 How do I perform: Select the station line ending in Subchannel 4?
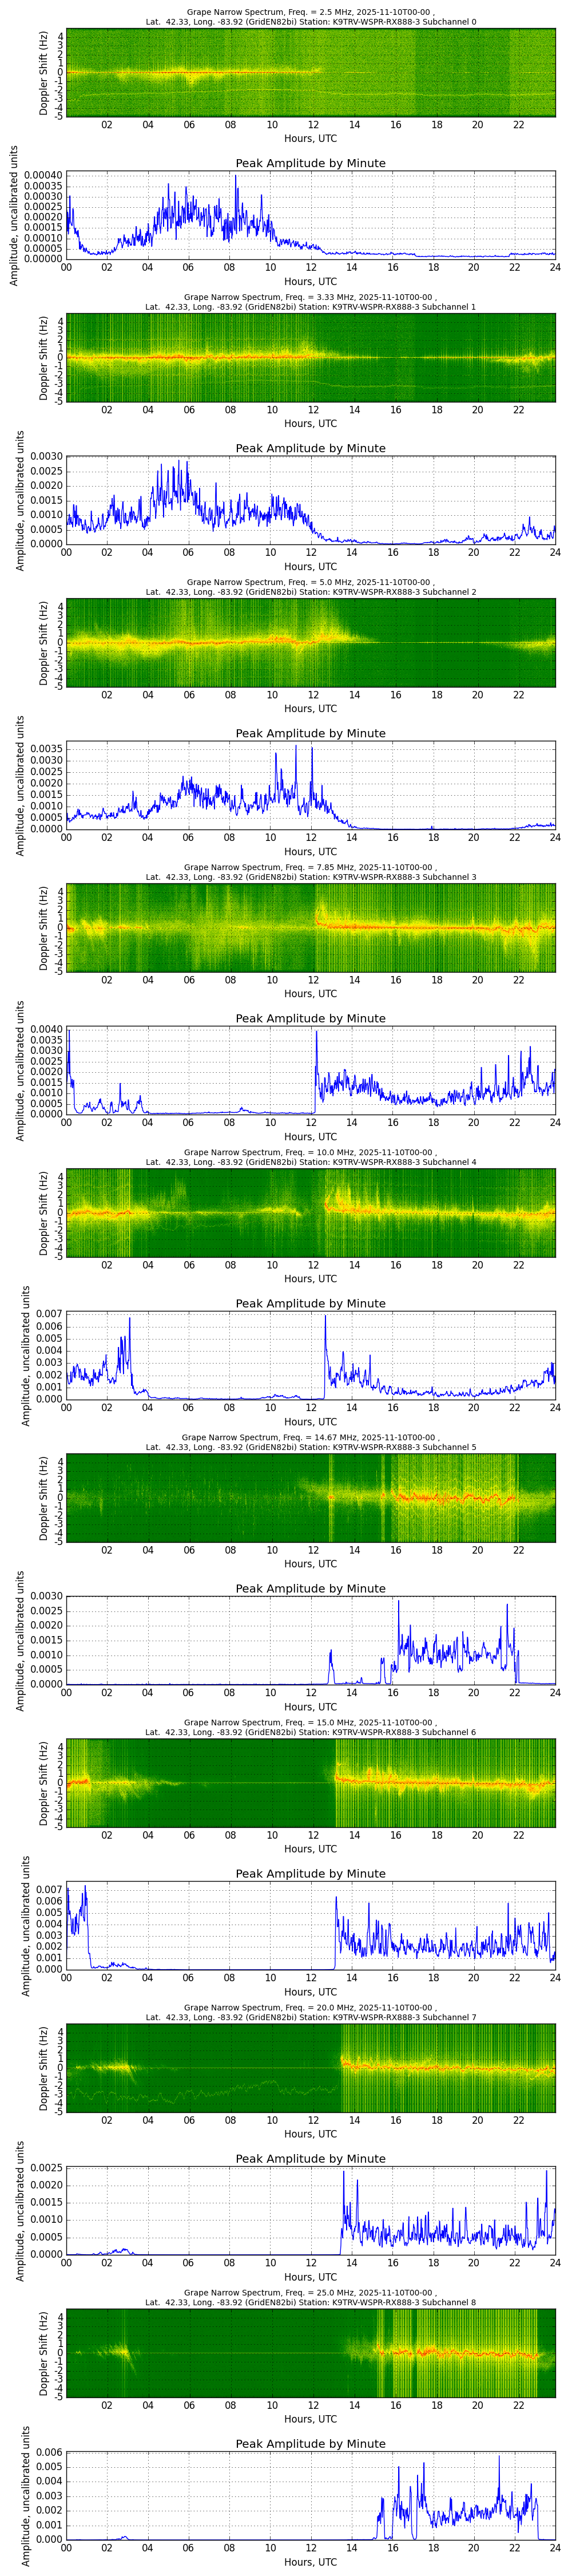311,1162
